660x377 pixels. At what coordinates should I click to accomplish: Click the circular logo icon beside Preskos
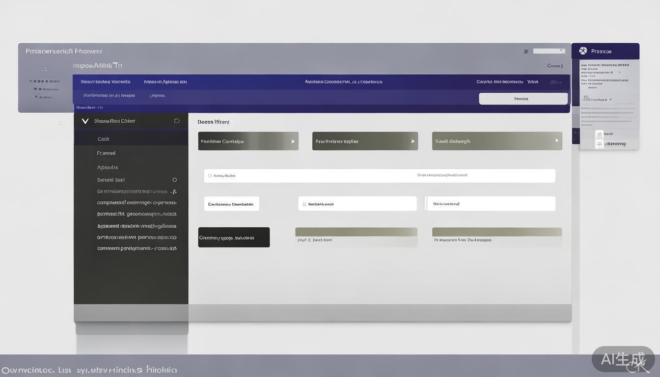point(583,51)
